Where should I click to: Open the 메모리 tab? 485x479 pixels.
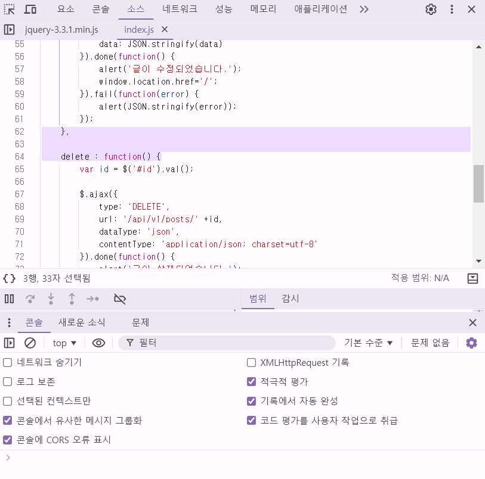263,10
